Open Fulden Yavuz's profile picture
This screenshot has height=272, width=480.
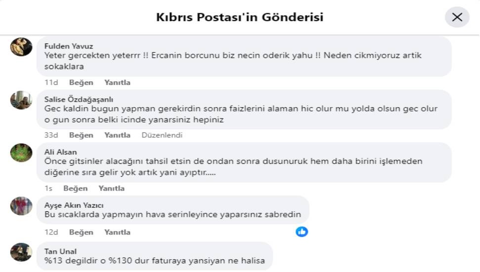21,47
